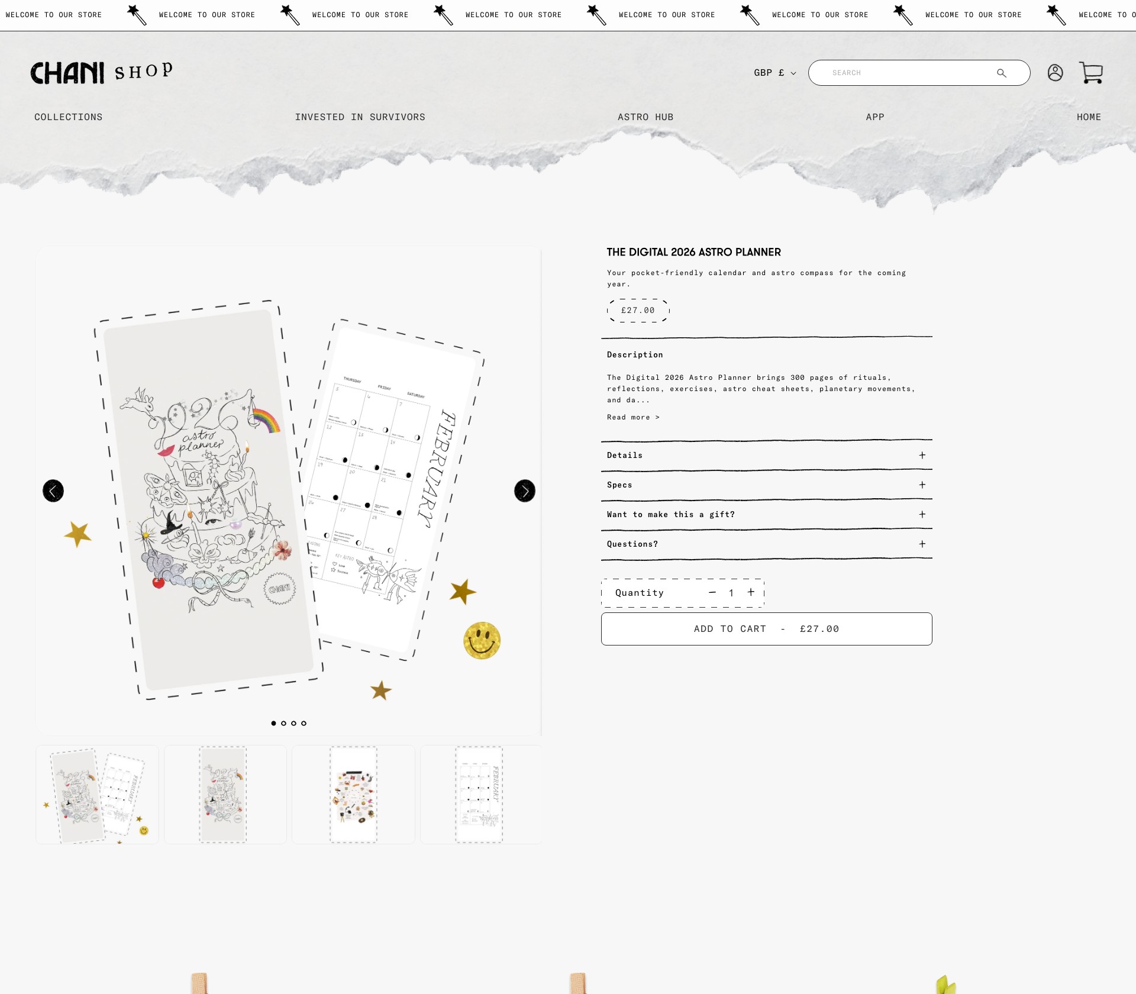Click the search magnifier icon
1136x994 pixels.
[x=1001, y=73]
